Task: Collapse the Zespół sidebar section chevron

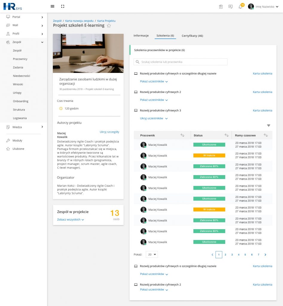Action: (x=42, y=42)
